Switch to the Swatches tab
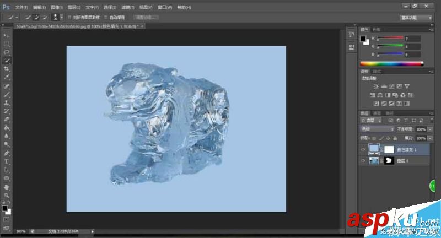441x238 pixels. click(377, 30)
